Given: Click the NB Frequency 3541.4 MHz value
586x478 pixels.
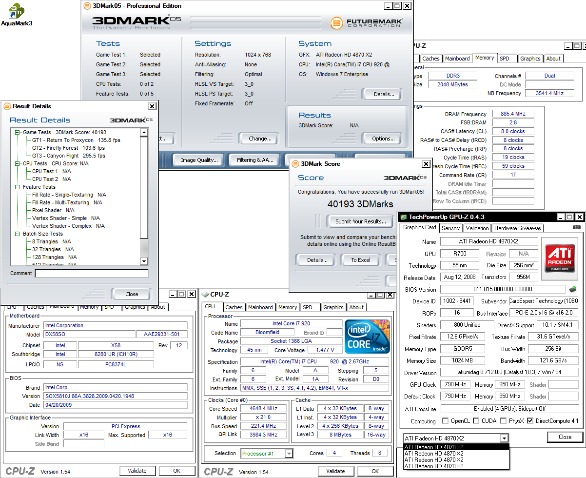Looking at the screenshot, I should click(549, 93).
